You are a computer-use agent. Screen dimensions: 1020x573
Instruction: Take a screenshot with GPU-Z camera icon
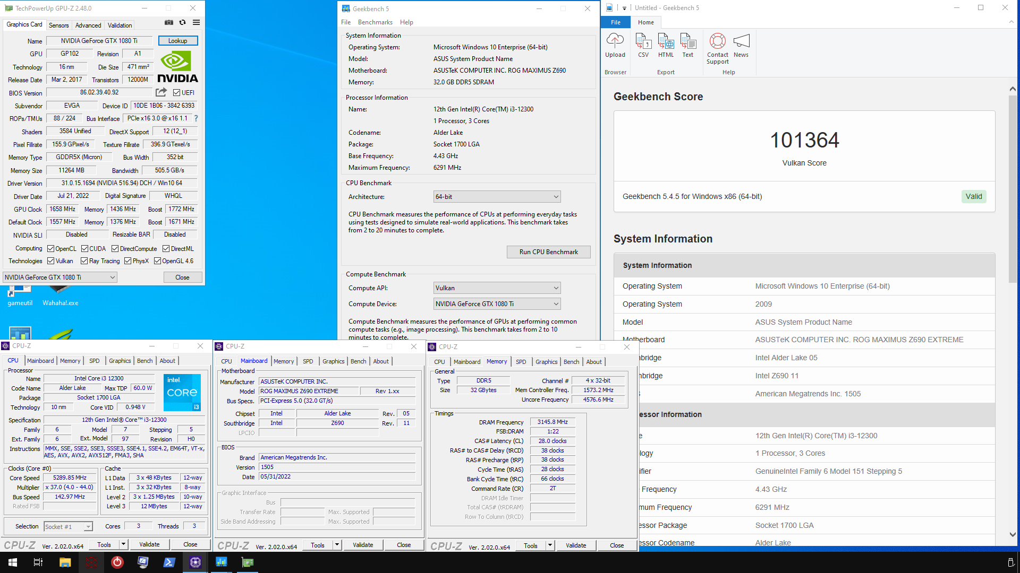pyautogui.click(x=169, y=22)
